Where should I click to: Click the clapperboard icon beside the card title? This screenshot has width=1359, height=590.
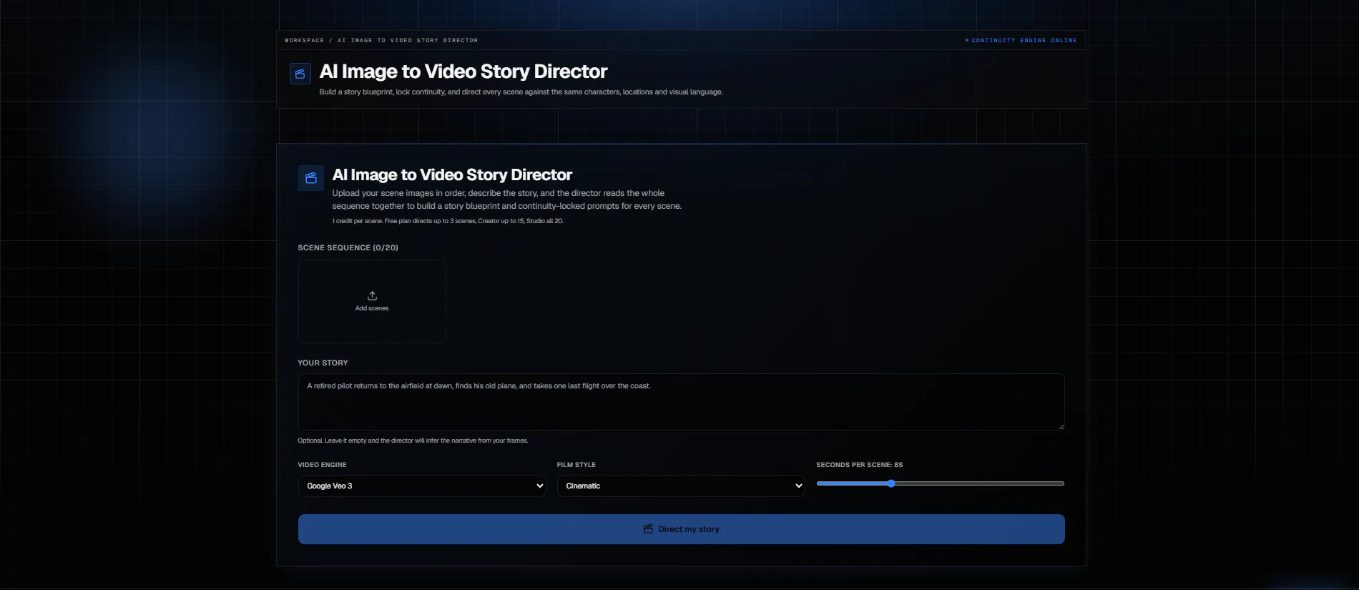(311, 178)
